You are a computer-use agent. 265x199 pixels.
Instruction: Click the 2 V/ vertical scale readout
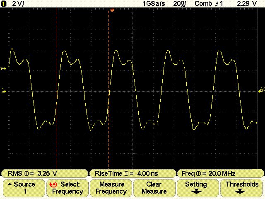pos(18,4)
